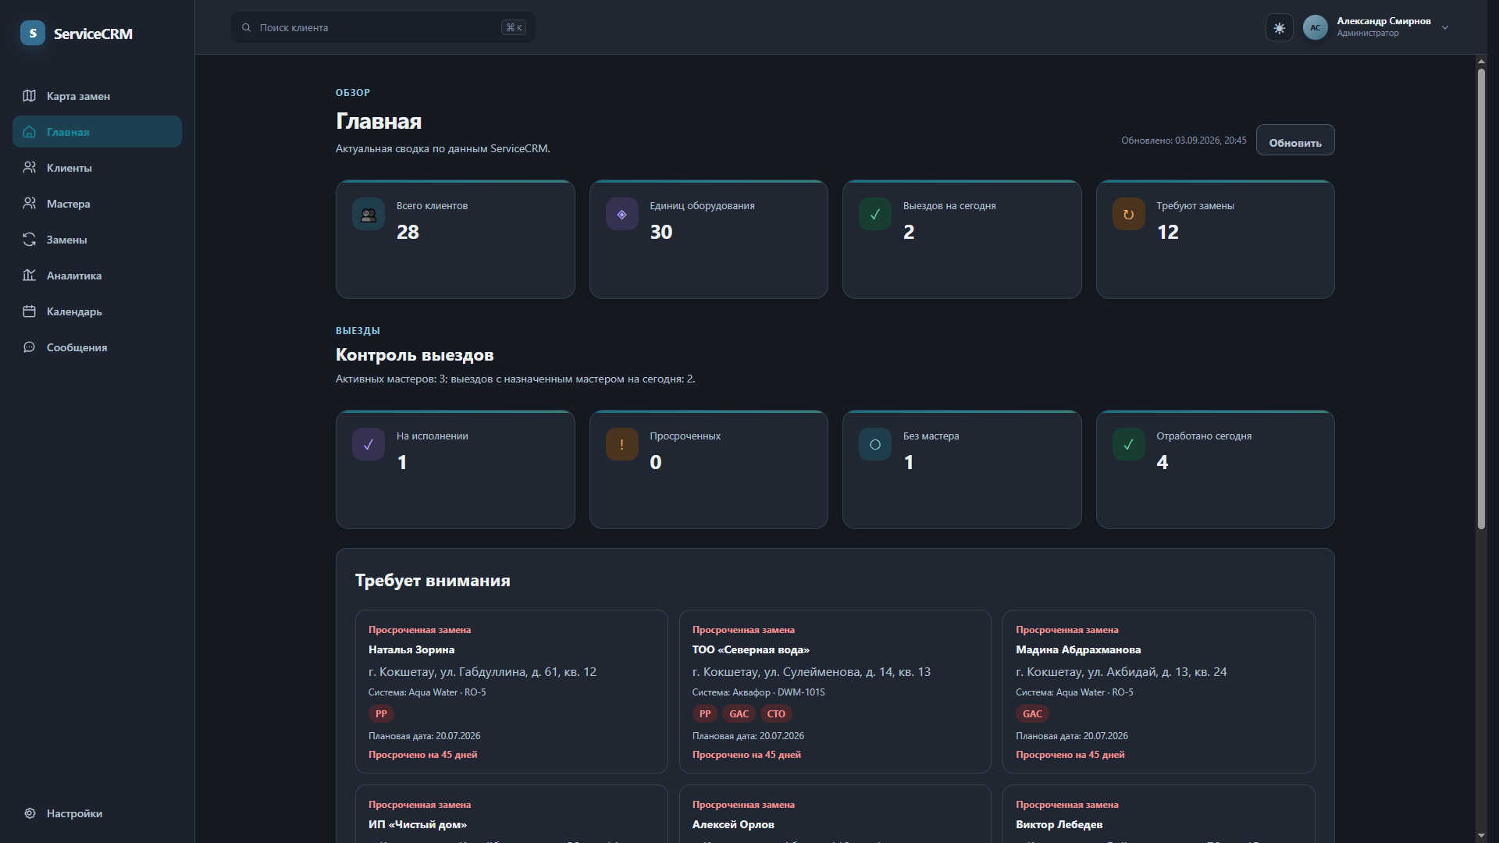The image size is (1499, 843).
Task: Click Система: Аквафор · DWM-101S text
Action: 758,692
